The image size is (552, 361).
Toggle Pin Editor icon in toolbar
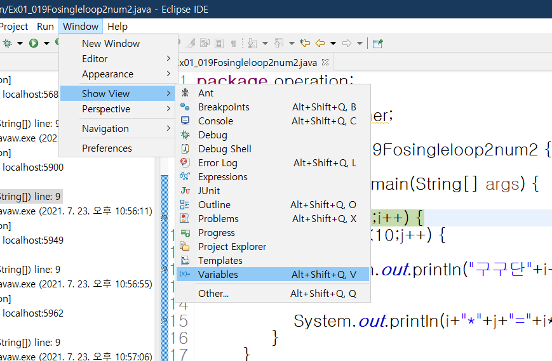[378, 44]
